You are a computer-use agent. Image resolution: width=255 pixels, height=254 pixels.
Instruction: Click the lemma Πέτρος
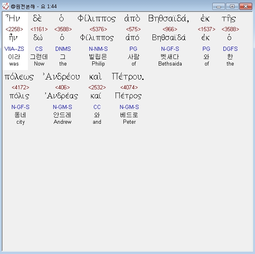tap(128, 96)
